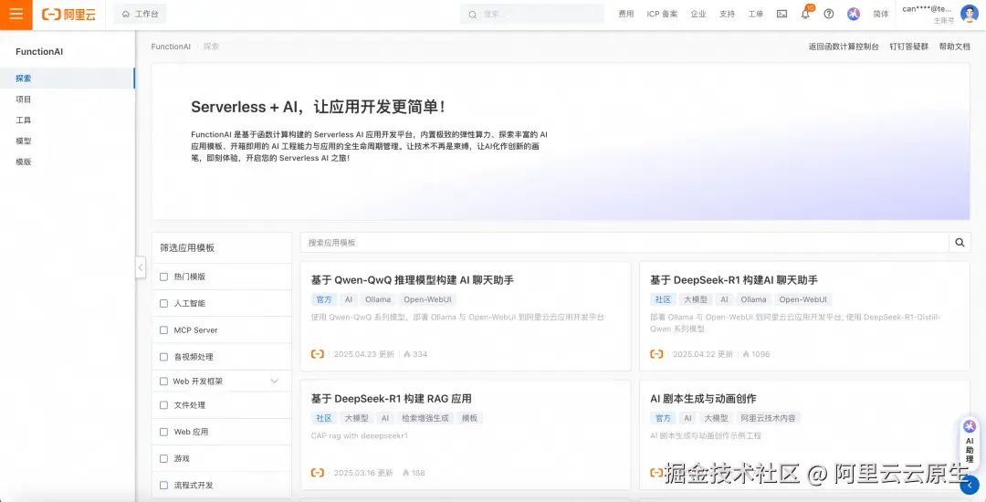This screenshot has width=986, height=502.
Task: Open the user avatar menu
Action: tap(969, 14)
